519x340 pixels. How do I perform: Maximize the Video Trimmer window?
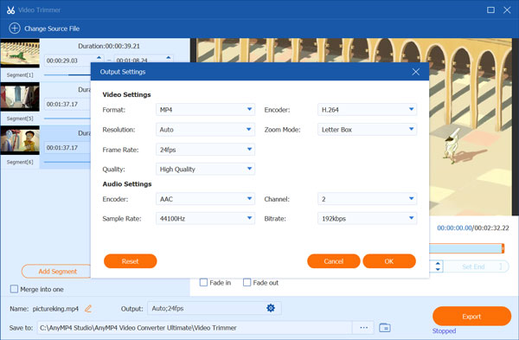point(490,10)
